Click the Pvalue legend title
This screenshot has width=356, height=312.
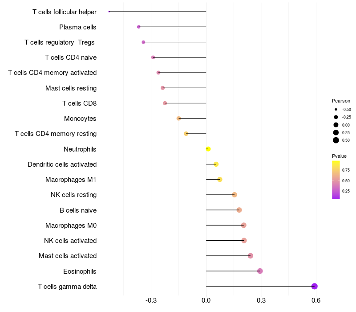coord(339,156)
